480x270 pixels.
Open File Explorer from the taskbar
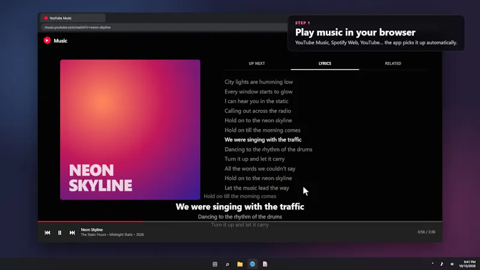click(x=240, y=264)
